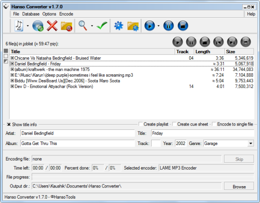Click the Browse button
The image size is (260, 203).
coord(239,187)
